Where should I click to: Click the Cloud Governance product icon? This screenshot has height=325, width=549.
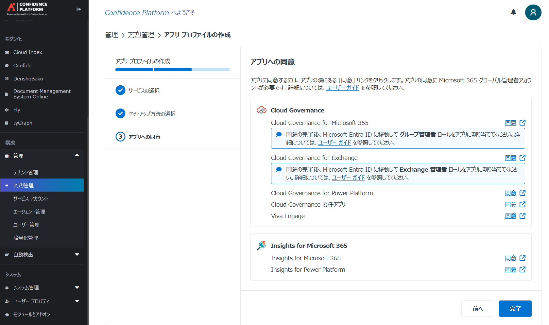pyautogui.click(x=262, y=110)
